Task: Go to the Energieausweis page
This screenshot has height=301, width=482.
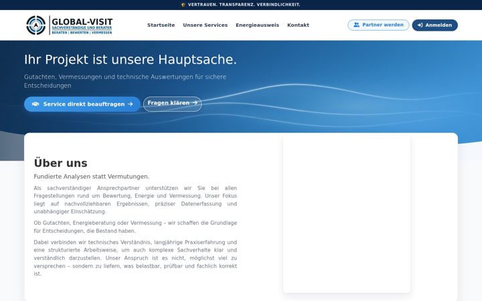Action: click(257, 25)
